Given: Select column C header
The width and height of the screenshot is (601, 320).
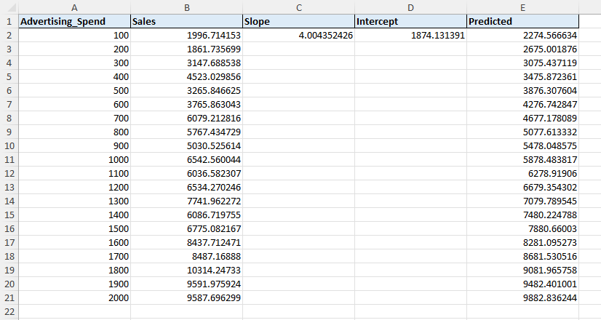Looking at the screenshot, I should point(298,8).
